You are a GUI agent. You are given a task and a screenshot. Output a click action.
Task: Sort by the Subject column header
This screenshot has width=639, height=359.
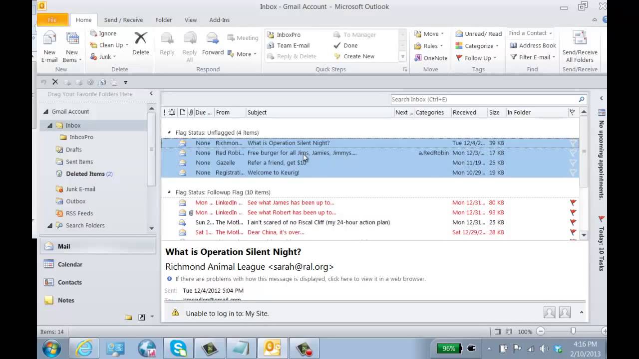[319, 112]
